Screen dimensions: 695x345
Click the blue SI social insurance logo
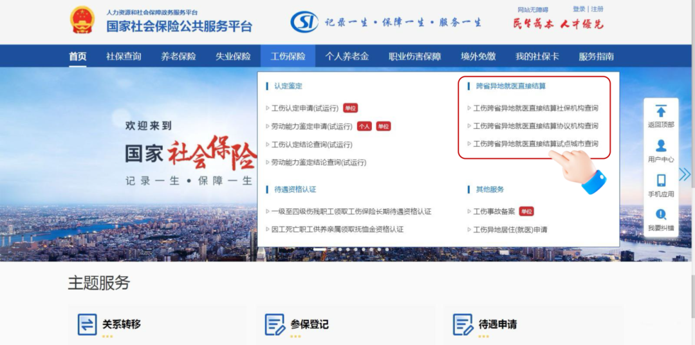[x=304, y=22]
